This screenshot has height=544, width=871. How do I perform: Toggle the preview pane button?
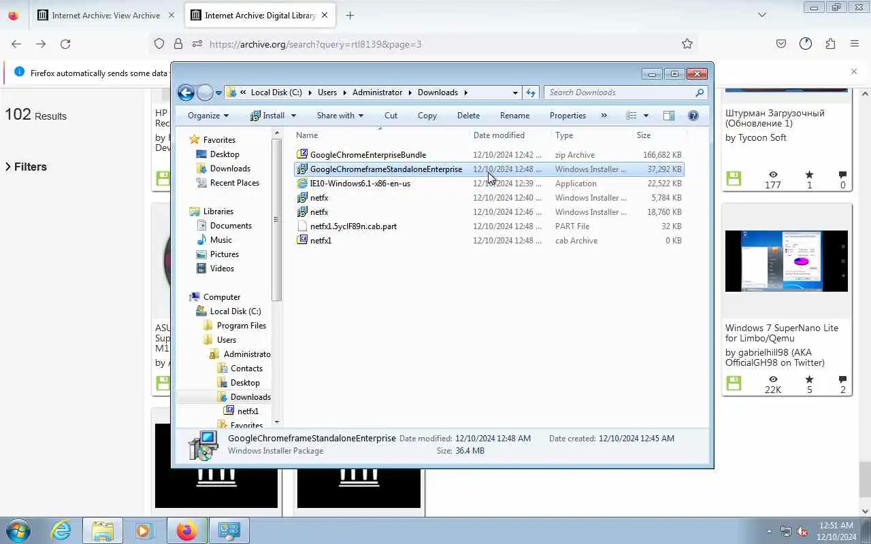[x=669, y=116]
